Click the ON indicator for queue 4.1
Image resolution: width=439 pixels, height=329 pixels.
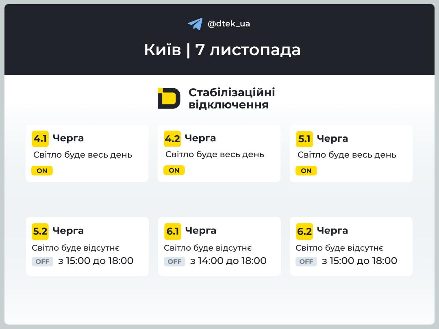[42, 171]
